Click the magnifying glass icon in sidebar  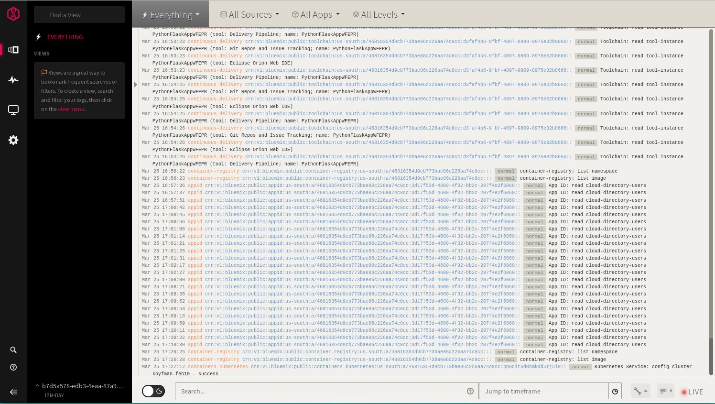(x=13, y=350)
